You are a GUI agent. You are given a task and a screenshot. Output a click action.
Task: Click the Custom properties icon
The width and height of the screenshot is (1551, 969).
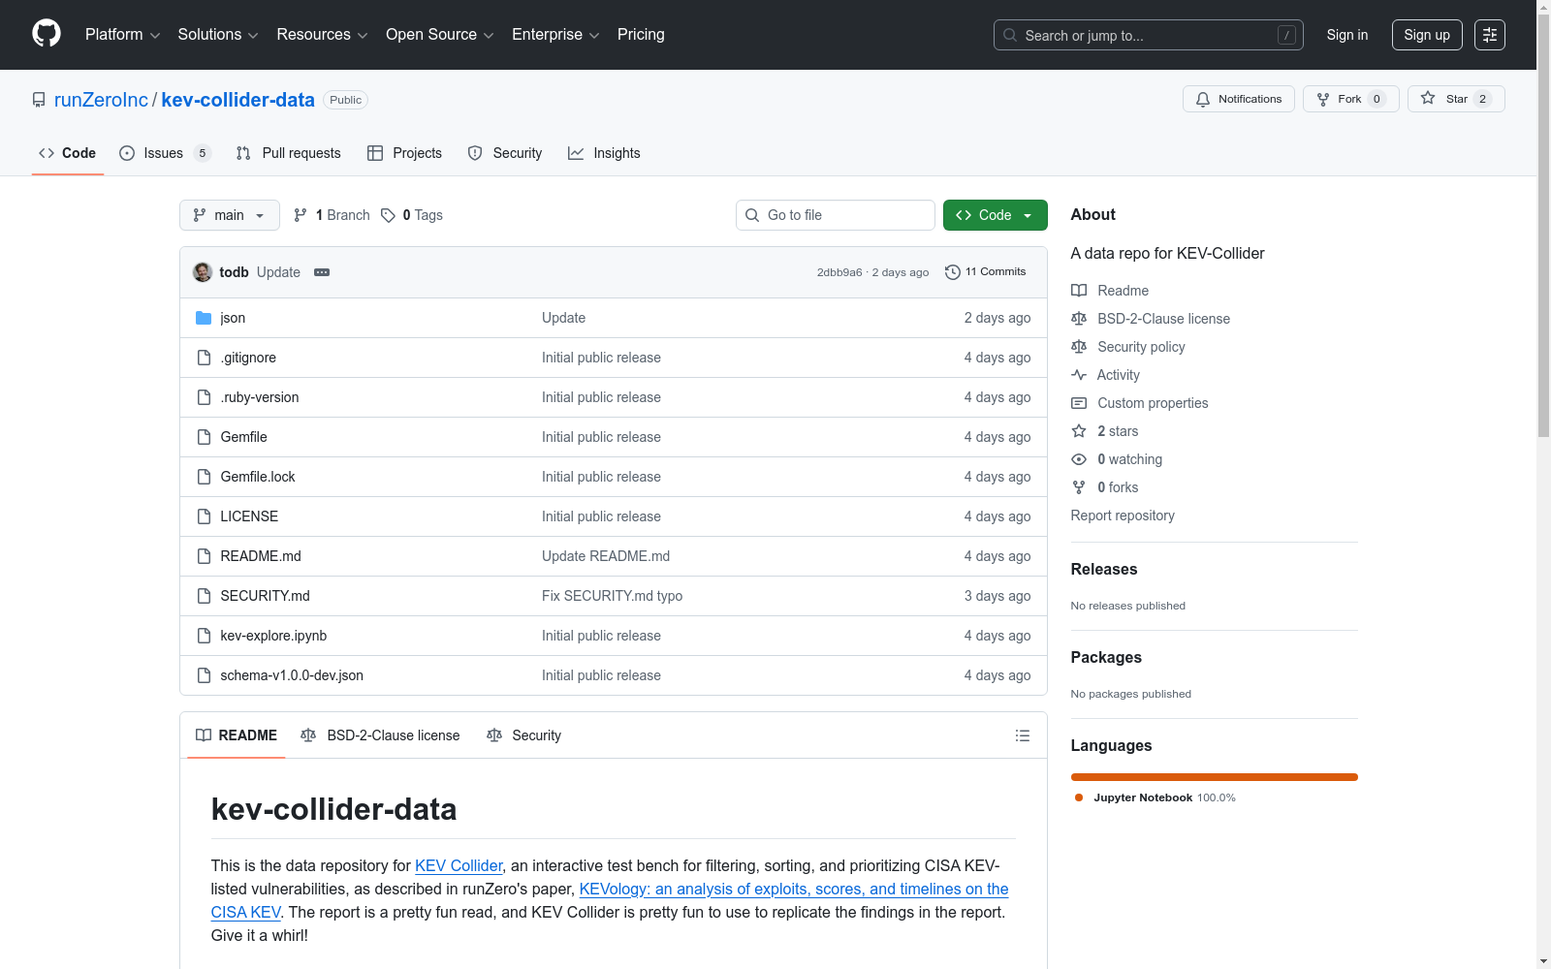click(1079, 403)
